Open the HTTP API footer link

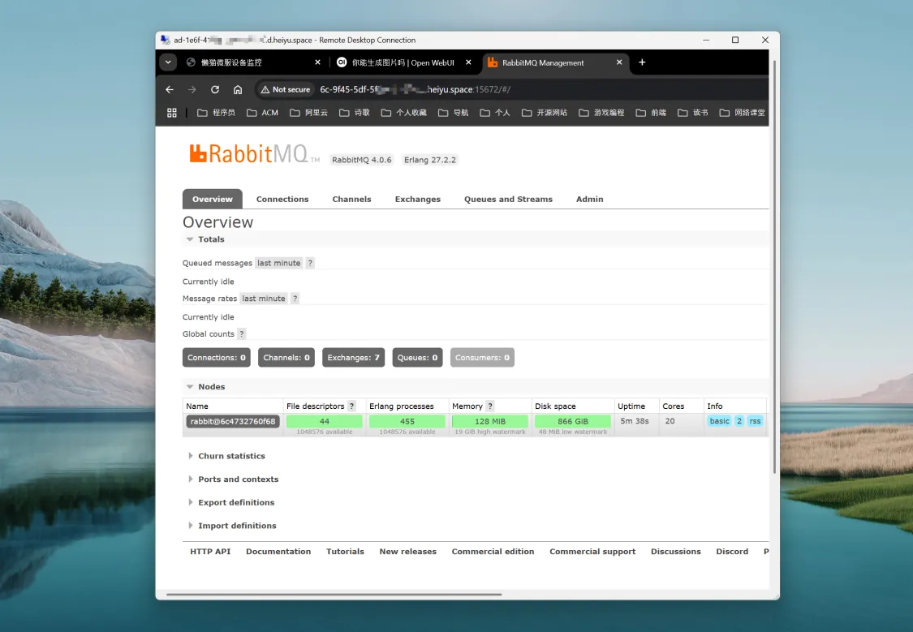pos(210,552)
